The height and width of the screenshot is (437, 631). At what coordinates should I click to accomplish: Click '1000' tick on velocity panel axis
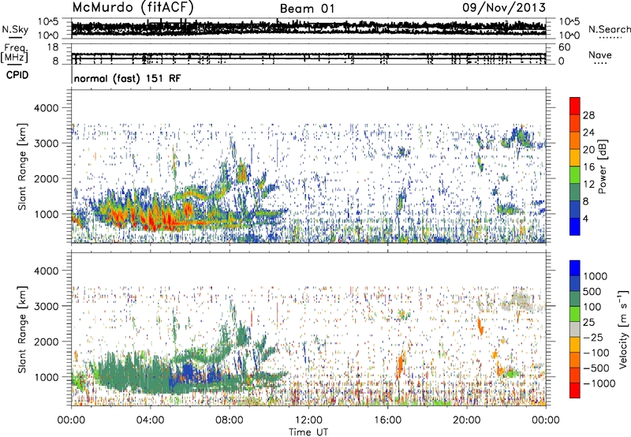click(47, 376)
